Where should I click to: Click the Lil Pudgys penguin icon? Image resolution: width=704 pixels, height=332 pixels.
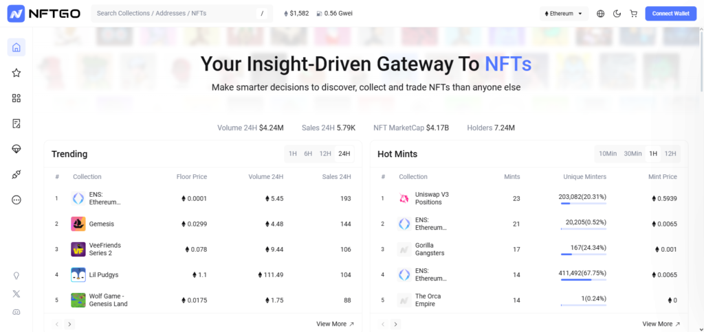78,274
